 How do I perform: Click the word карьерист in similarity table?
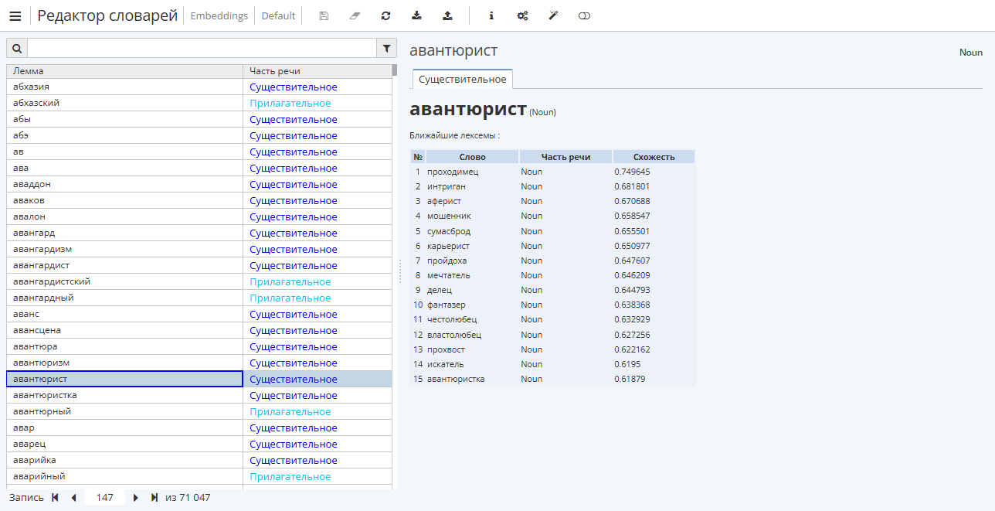point(447,246)
